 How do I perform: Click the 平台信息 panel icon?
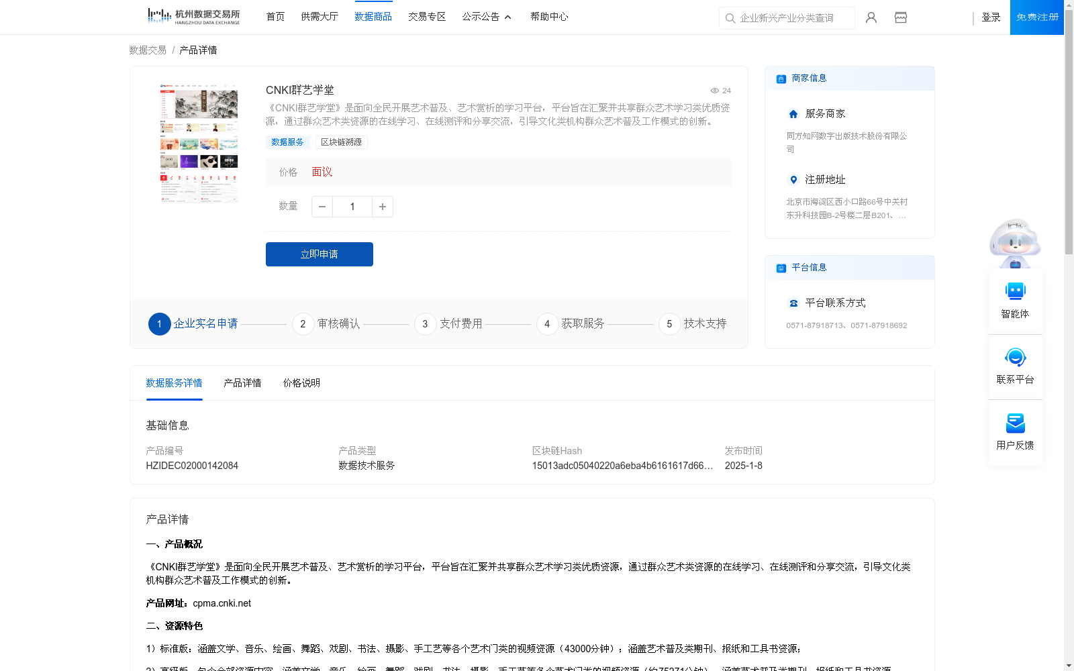(781, 268)
